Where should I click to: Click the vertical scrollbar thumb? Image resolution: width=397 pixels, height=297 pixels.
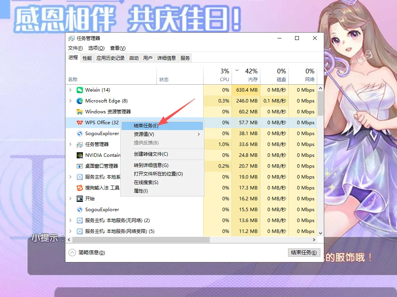point(321,103)
